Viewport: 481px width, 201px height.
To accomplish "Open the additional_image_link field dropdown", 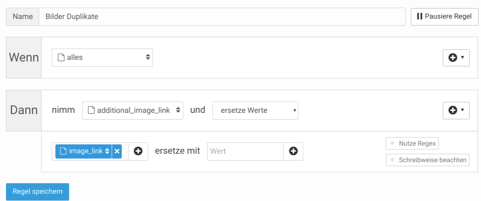I will click(x=132, y=111).
